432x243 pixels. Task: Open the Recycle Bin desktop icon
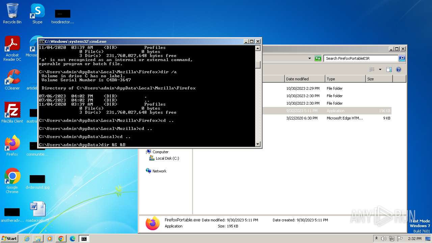pyautogui.click(x=12, y=13)
